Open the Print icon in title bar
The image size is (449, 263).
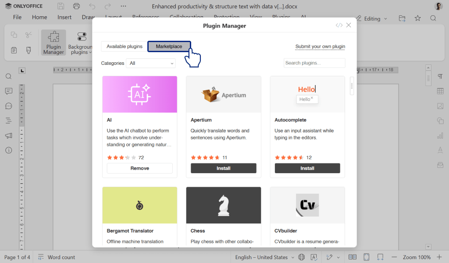point(77,6)
